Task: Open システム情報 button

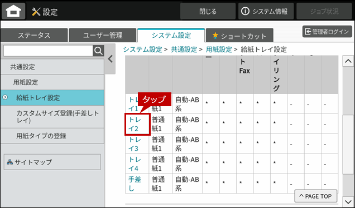Action: [x=266, y=11]
